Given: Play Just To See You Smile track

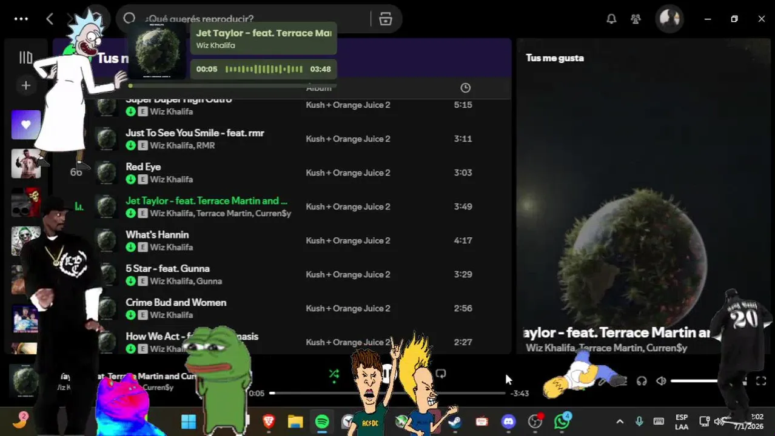Looking at the screenshot, I should click(x=195, y=133).
